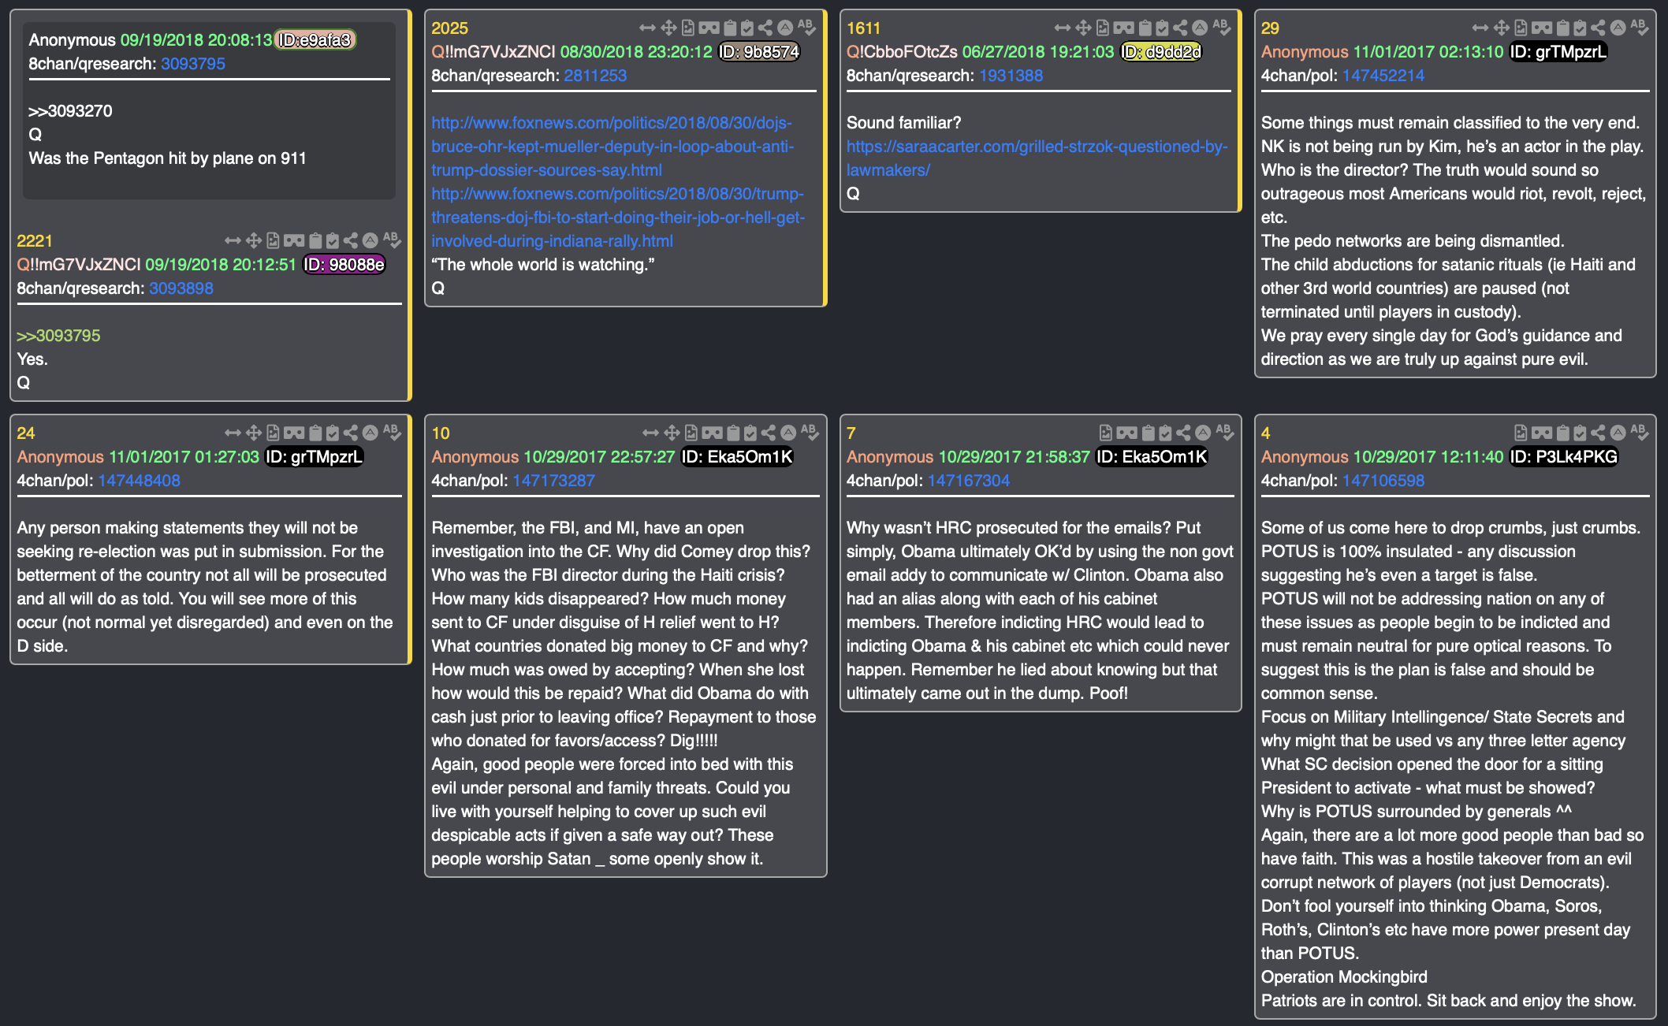Click the text "The whole world is watching."

(543, 265)
